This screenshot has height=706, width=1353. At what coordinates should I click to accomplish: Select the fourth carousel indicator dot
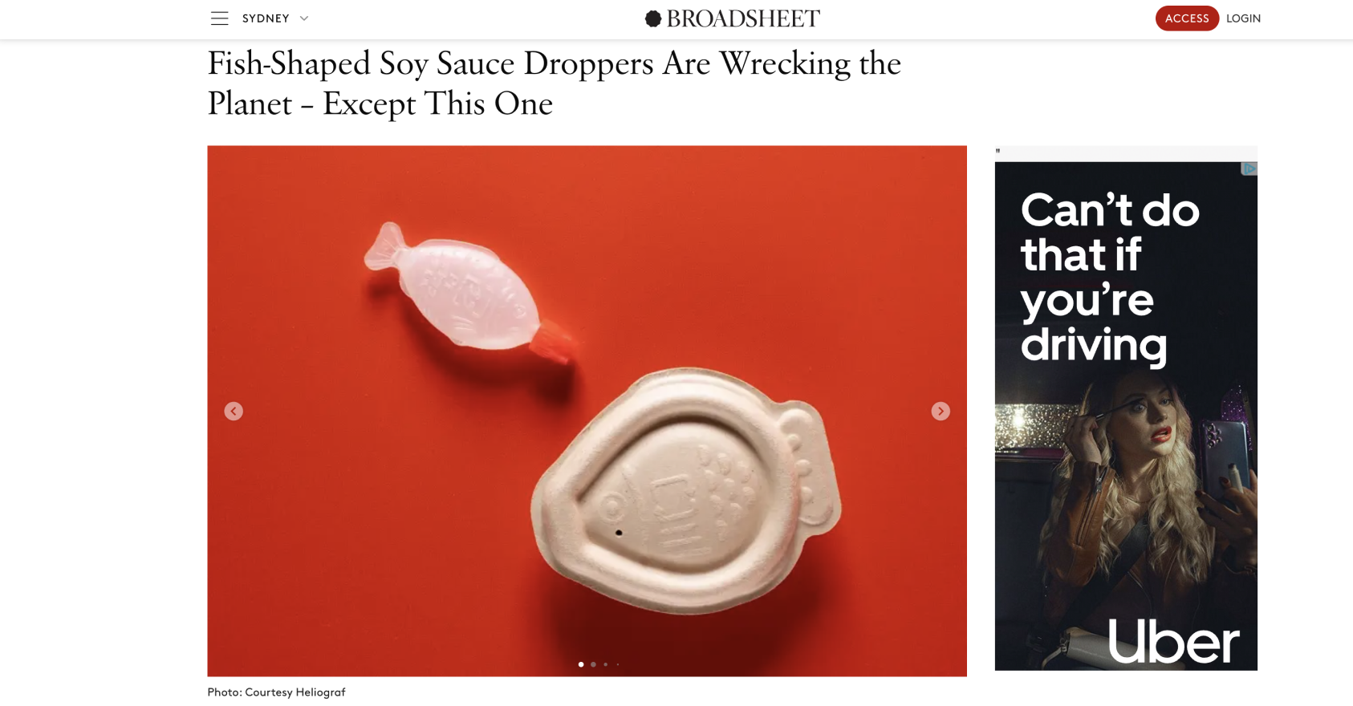(x=617, y=664)
